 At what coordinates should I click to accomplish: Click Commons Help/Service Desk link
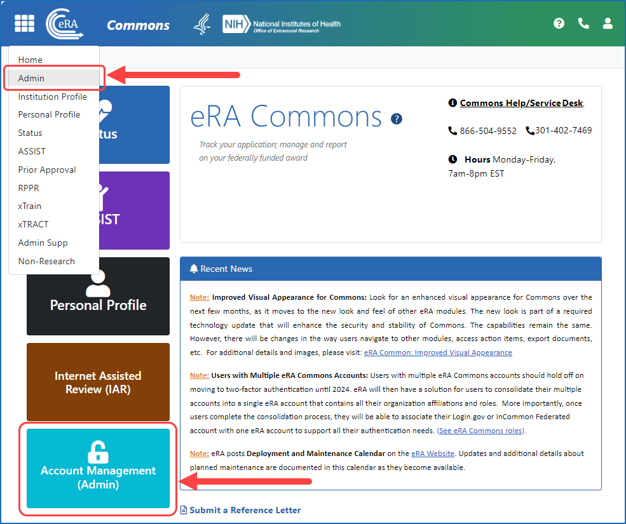pos(521,103)
